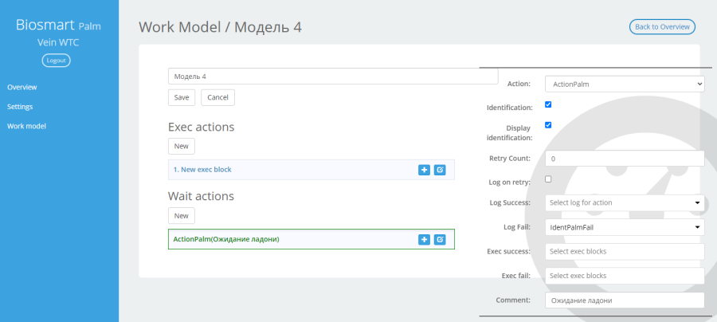Enable Log on retry checkbox
Viewport: 717px width, 322px height.
pyautogui.click(x=548, y=179)
